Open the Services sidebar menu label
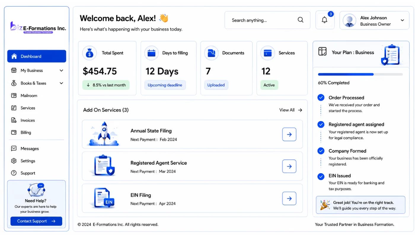This screenshot has height=237, width=415. coord(28,108)
